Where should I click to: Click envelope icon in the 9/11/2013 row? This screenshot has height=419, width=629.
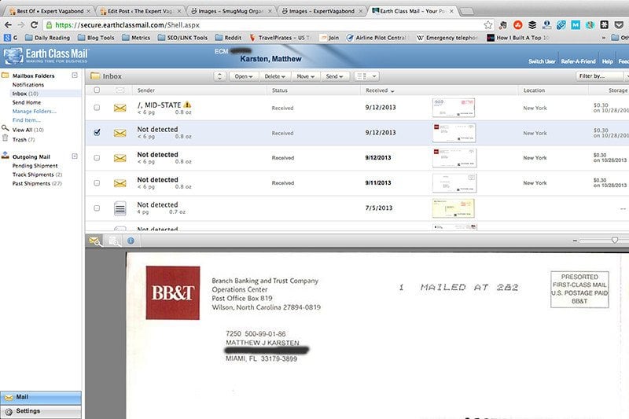coord(120,183)
